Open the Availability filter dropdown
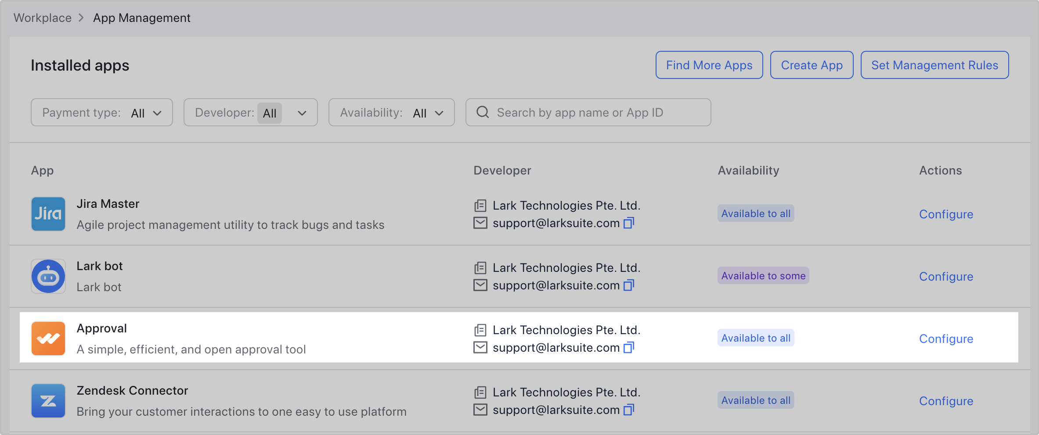This screenshot has width=1039, height=435. click(391, 112)
